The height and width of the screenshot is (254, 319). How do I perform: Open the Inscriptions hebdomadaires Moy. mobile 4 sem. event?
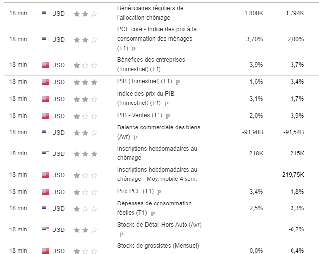click(x=157, y=174)
